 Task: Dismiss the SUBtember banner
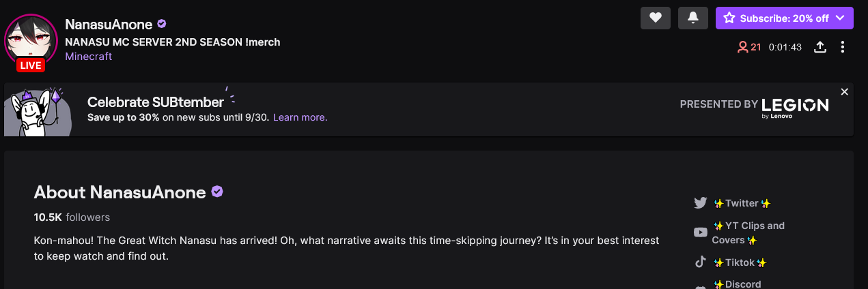[844, 92]
